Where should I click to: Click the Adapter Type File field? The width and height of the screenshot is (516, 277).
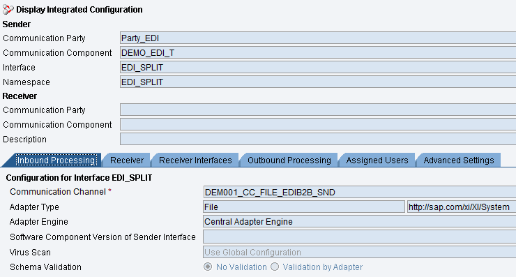point(304,207)
